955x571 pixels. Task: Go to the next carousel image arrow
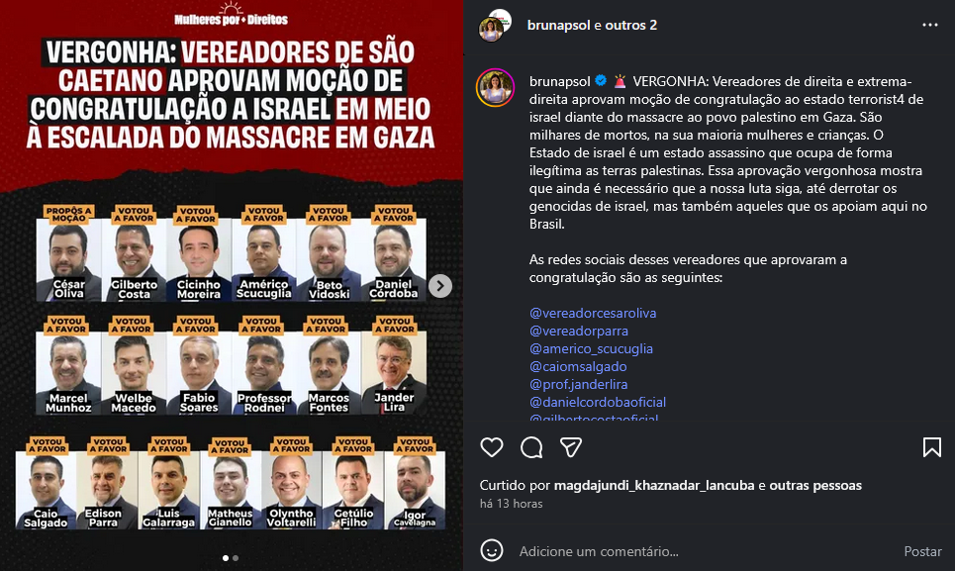tap(439, 285)
